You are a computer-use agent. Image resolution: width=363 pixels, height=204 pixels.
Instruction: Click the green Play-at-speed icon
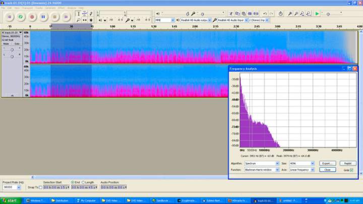tap(317, 14)
